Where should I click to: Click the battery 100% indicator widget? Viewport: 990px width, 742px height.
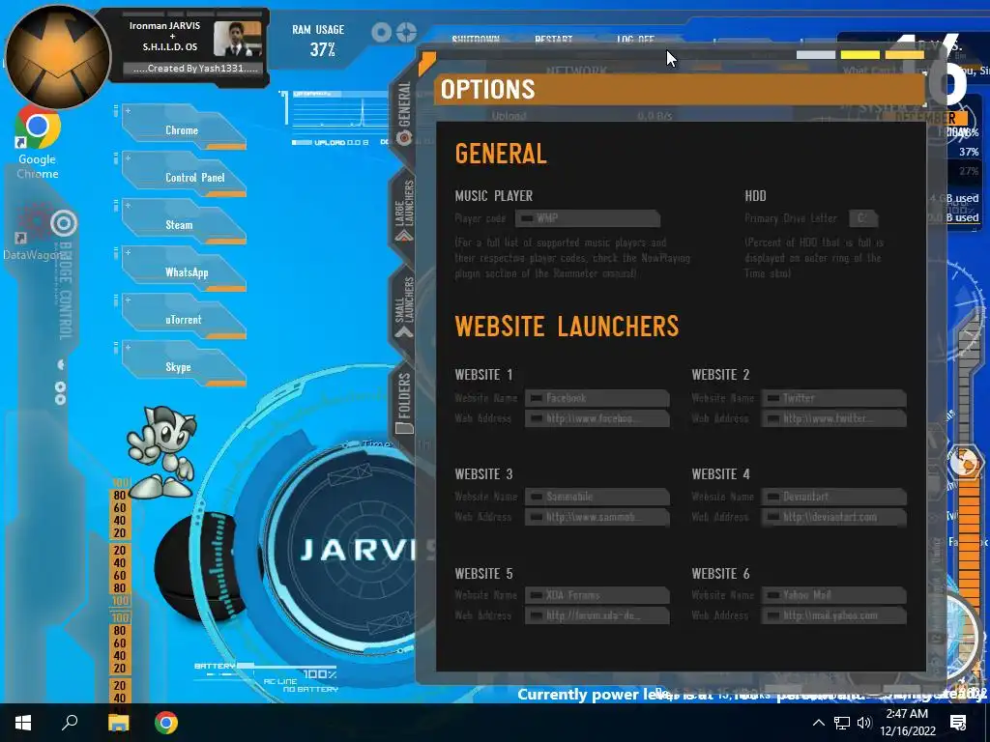267,678
